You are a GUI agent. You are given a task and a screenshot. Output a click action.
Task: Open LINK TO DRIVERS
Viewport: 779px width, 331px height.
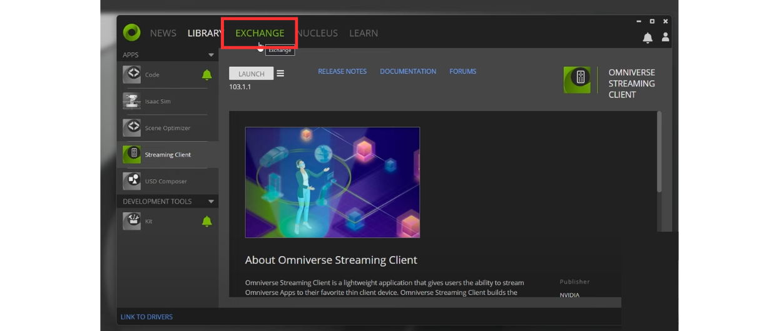point(146,317)
